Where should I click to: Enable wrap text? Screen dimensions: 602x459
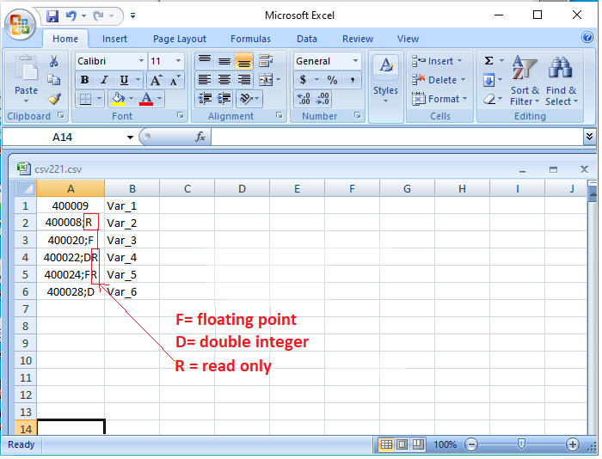(266, 61)
